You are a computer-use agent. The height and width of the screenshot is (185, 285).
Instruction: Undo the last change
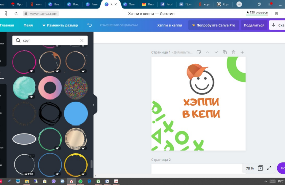point(89,25)
